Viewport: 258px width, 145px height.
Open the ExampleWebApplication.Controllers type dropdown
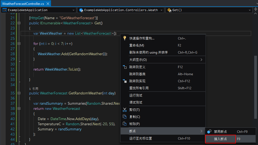[161, 10]
